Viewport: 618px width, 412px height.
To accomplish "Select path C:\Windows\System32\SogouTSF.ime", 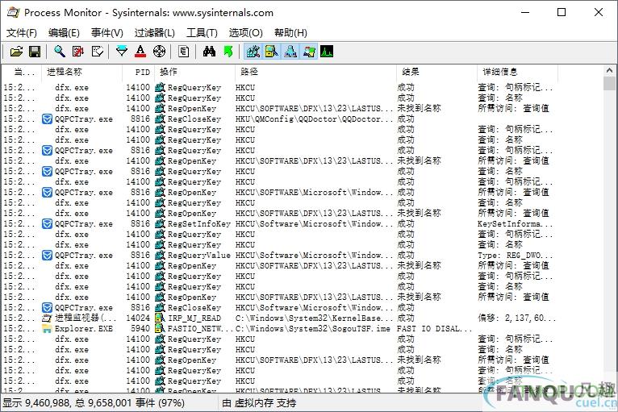I will coord(312,328).
